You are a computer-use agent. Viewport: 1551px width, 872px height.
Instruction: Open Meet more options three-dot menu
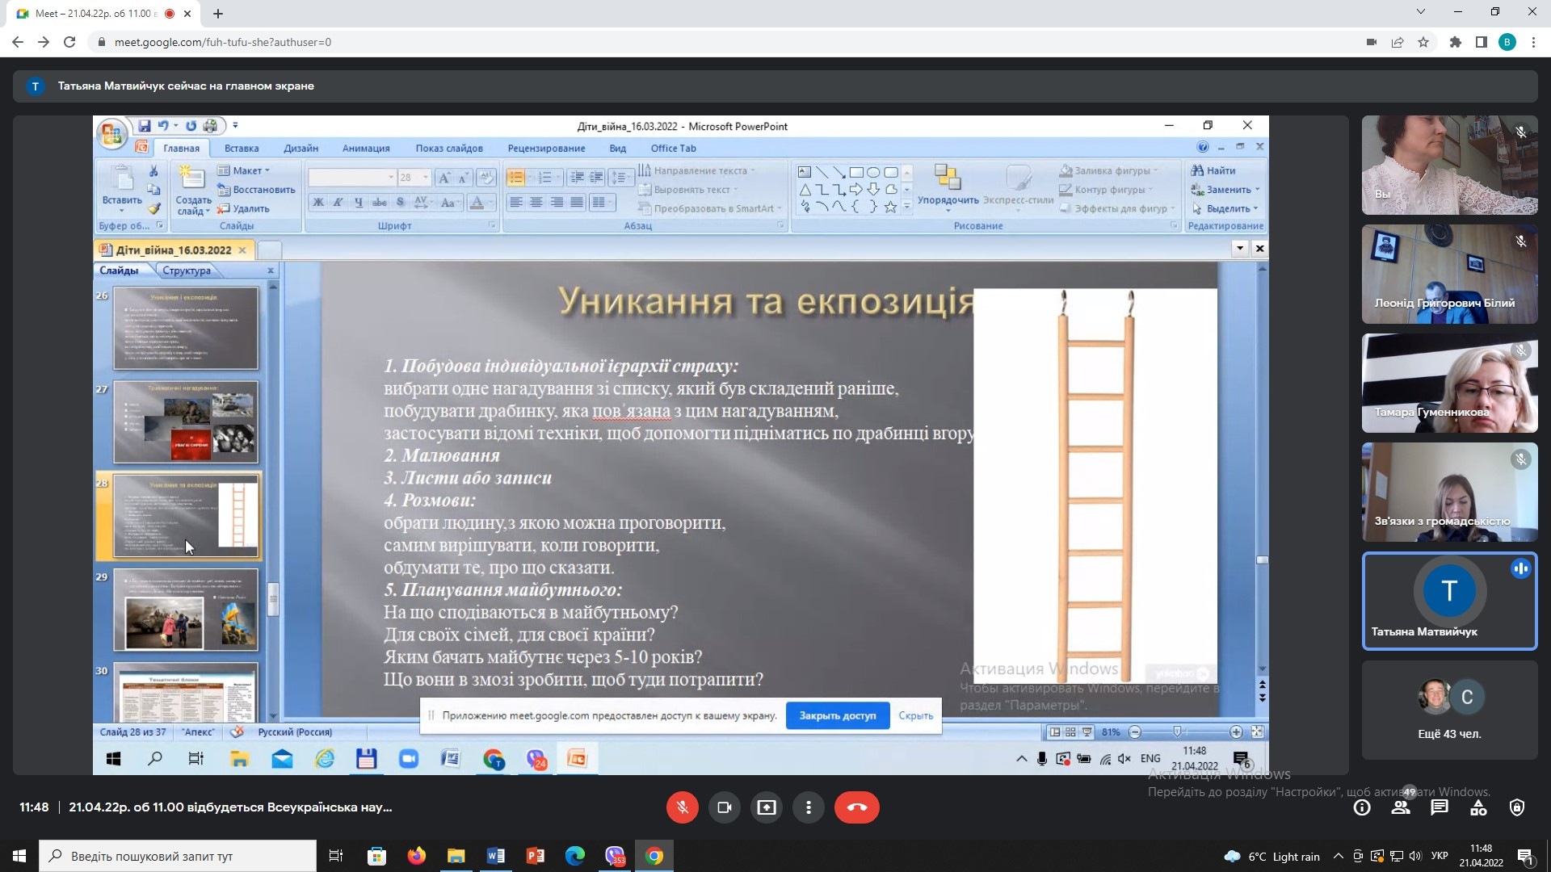tap(809, 807)
